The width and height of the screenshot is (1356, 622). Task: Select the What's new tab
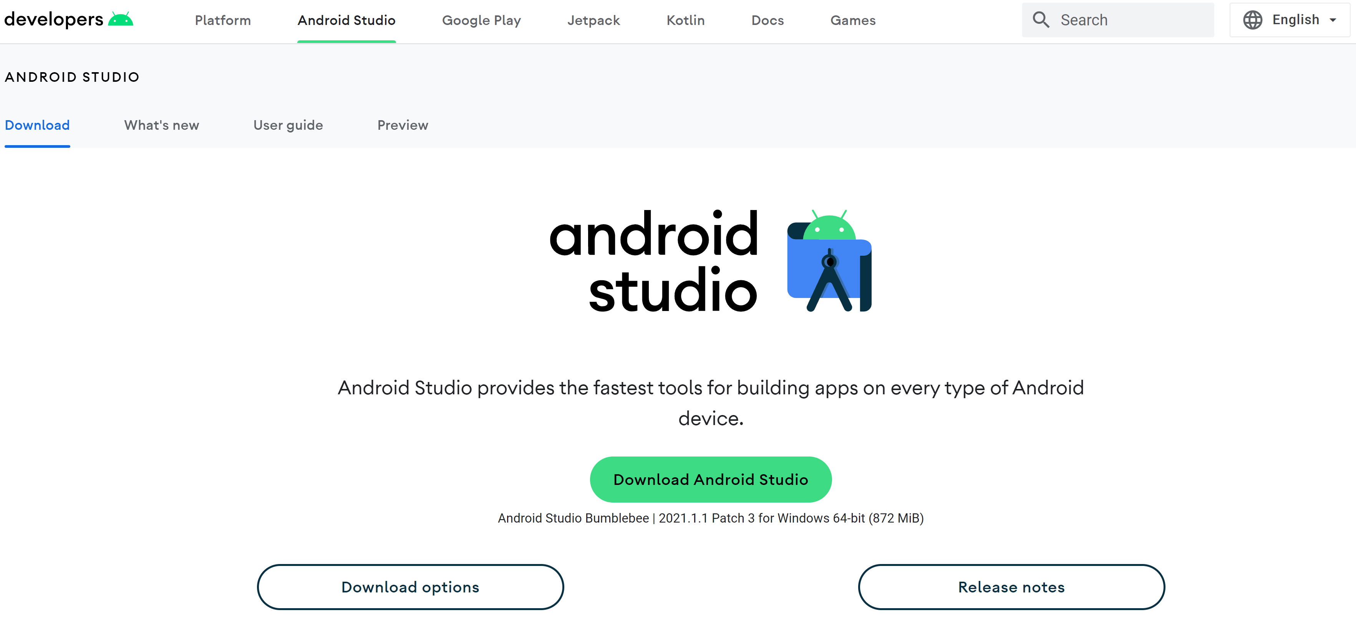(162, 124)
